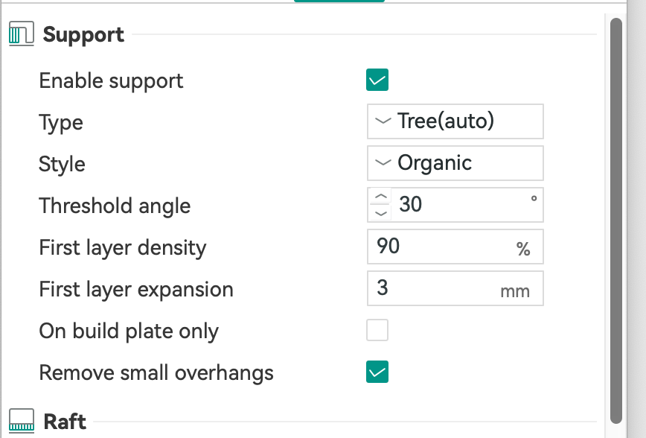This screenshot has width=646, height=438.
Task: Increase the Threshold angle value
Action: point(381,197)
